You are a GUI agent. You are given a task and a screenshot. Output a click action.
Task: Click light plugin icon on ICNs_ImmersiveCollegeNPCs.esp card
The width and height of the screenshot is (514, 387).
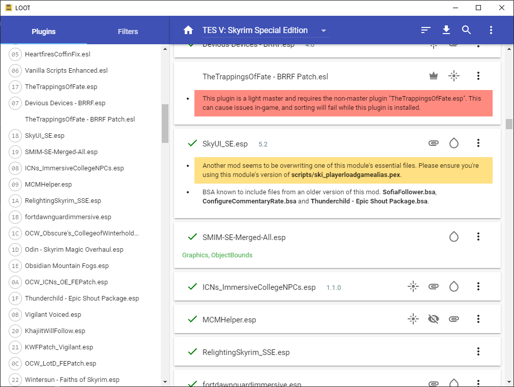coord(413,286)
